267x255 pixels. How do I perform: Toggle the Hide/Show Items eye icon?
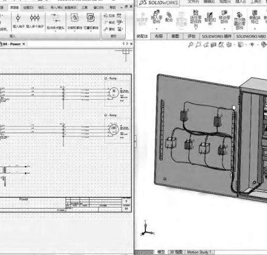[252, 44]
